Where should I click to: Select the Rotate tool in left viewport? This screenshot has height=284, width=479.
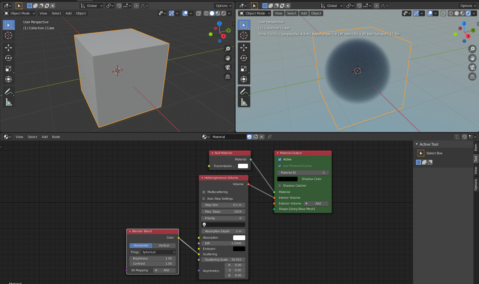coord(8,58)
